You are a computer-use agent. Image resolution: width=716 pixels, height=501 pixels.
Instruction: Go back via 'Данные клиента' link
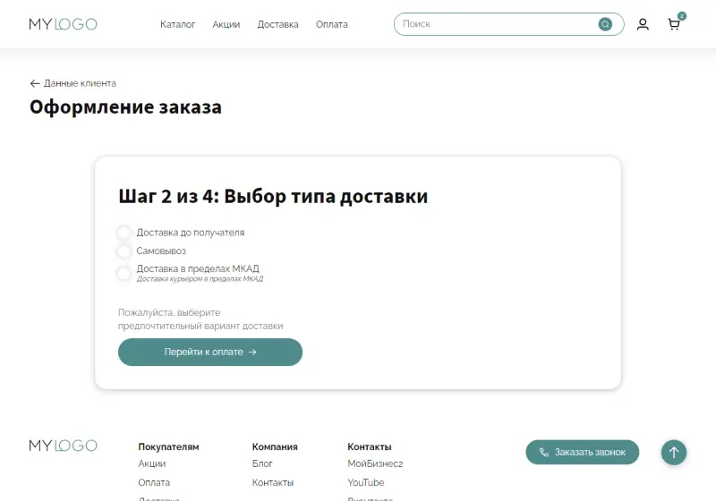tap(73, 83)
